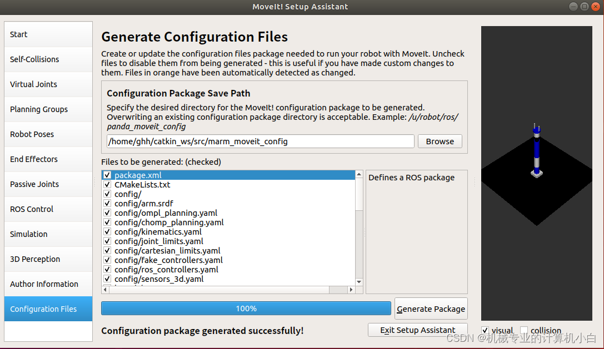Enable collision display in the robot preview

pos(525,330)
